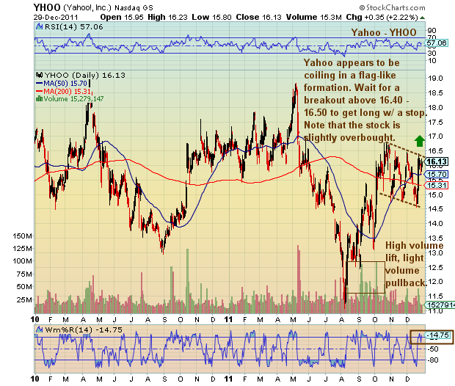Click the 57.06 RSI value tag

(437, 43)
